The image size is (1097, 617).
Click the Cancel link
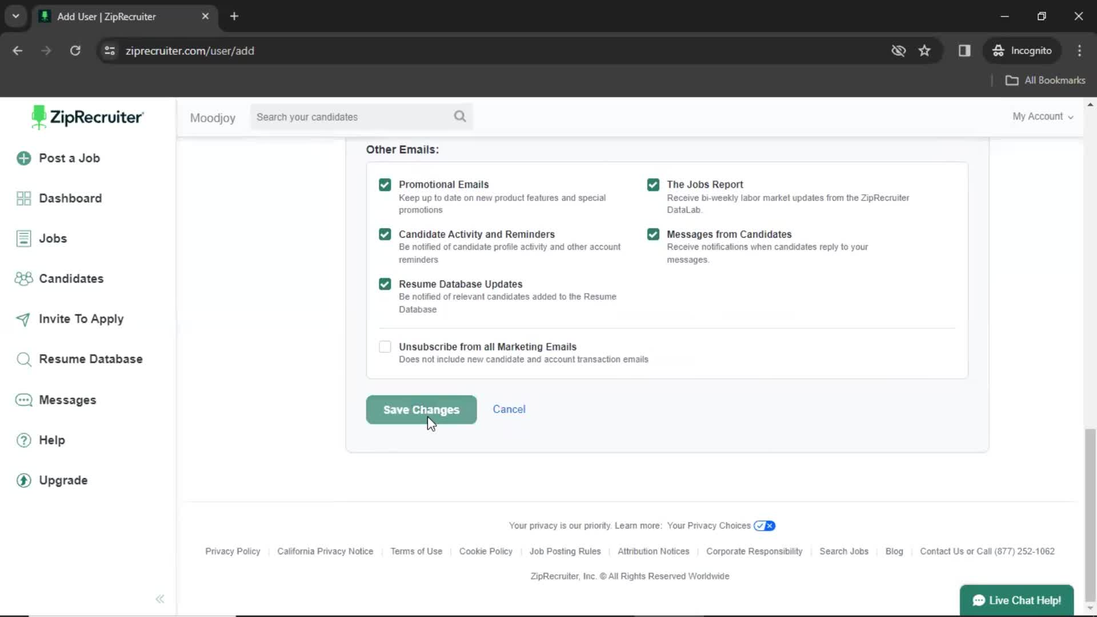click(x=509, y=409)
